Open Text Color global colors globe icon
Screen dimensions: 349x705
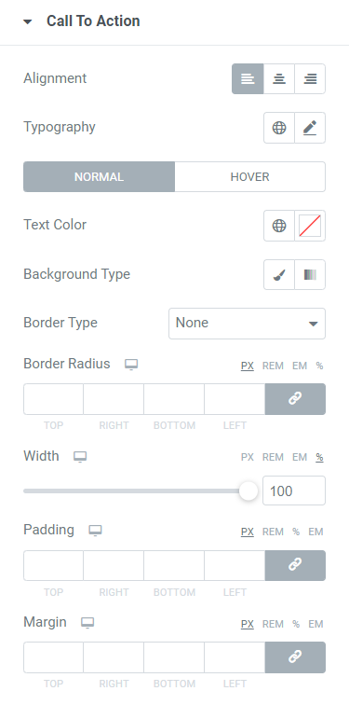pos(279,226)
